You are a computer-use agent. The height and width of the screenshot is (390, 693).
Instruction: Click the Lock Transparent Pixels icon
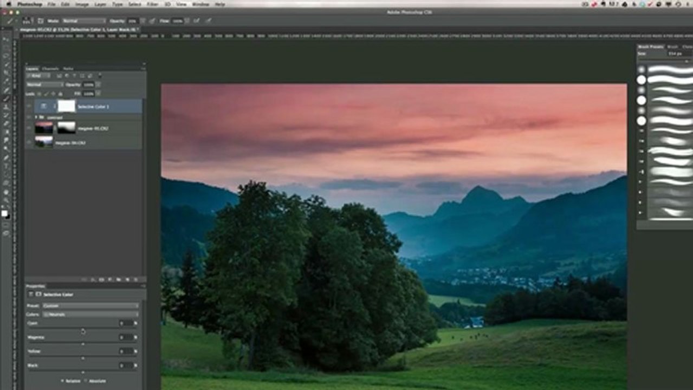pyautogui.click(x=39, y=94)
